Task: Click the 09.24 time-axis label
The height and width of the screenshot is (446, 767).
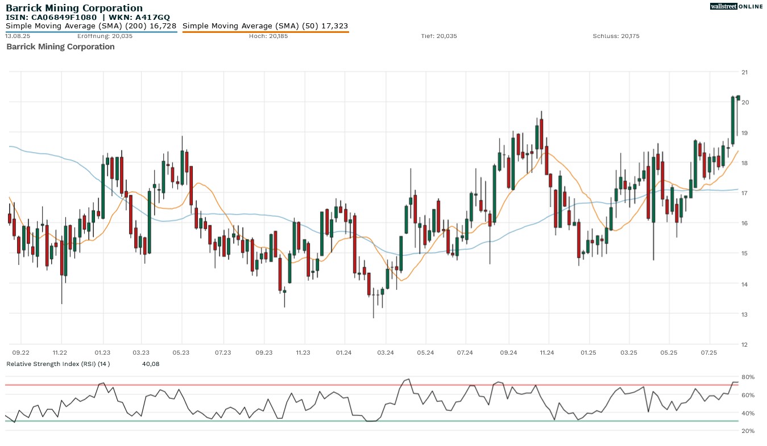Action: (x=509, y=353)
